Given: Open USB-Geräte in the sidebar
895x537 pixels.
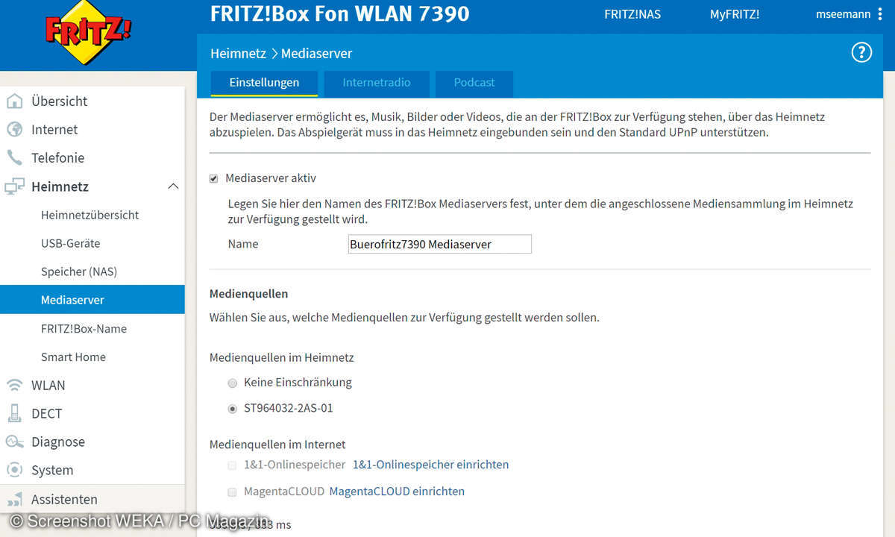Looking at the screenshot, I should 70,243.
